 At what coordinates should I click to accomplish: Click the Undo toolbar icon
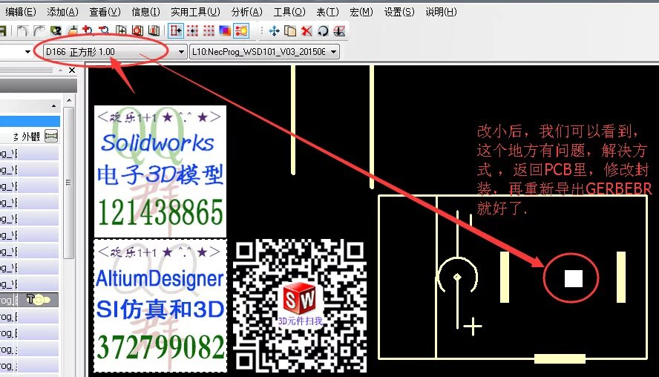click(23, 30)
